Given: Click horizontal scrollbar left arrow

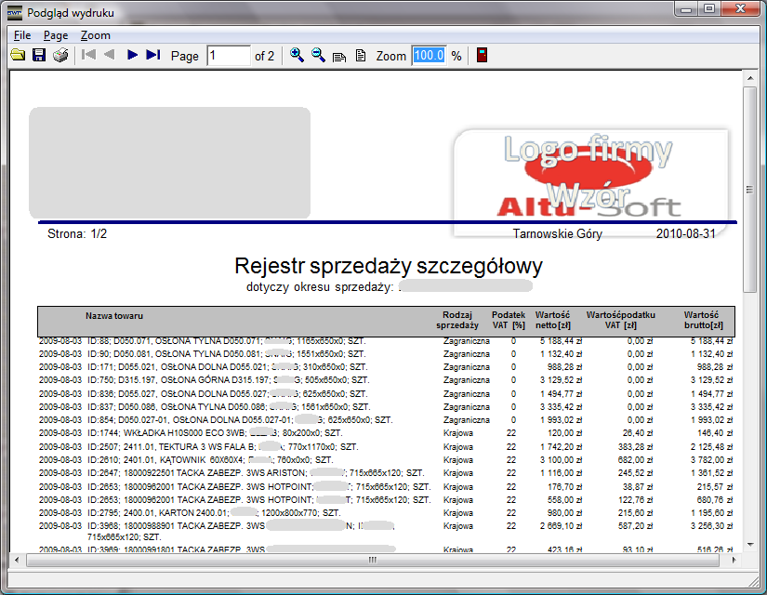Looking at the screenshot, I should point(17,560).
